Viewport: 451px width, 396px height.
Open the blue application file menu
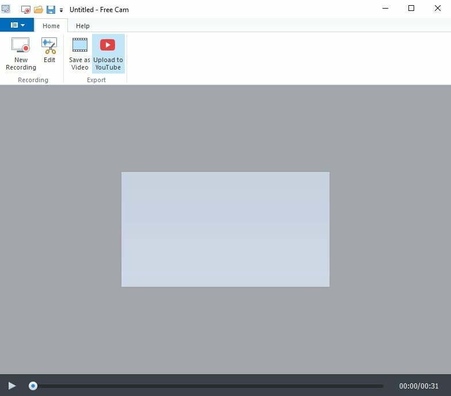tap(17, 25)
